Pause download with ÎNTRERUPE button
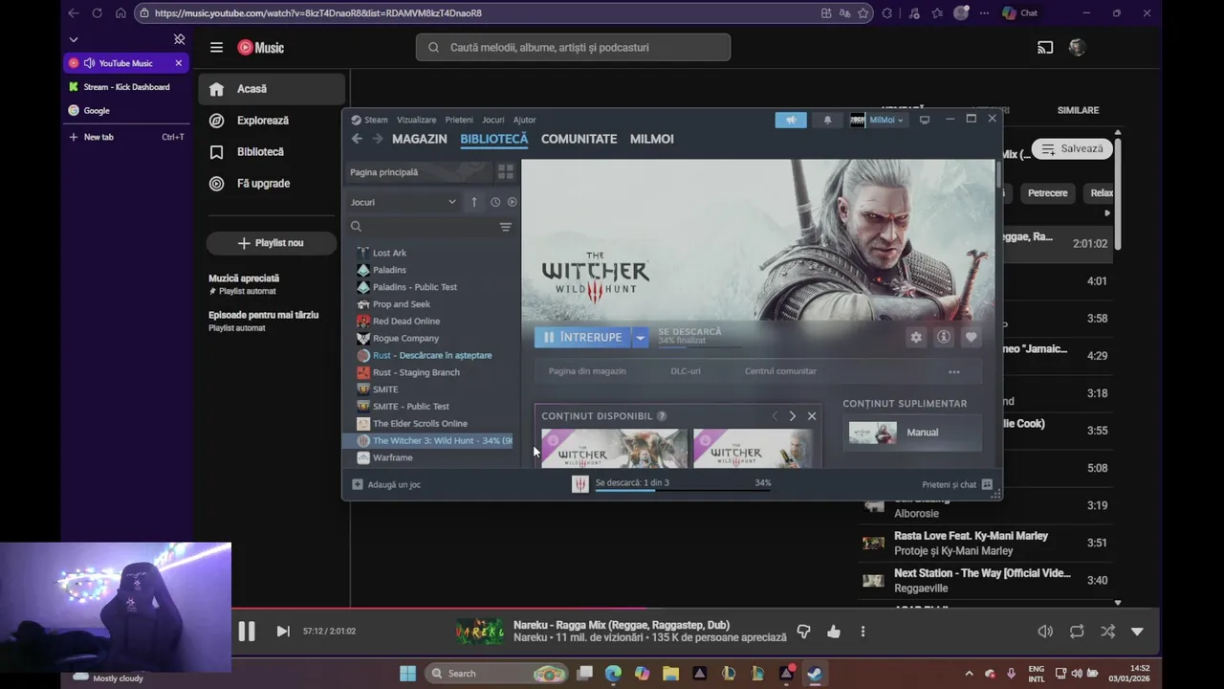 583,337
